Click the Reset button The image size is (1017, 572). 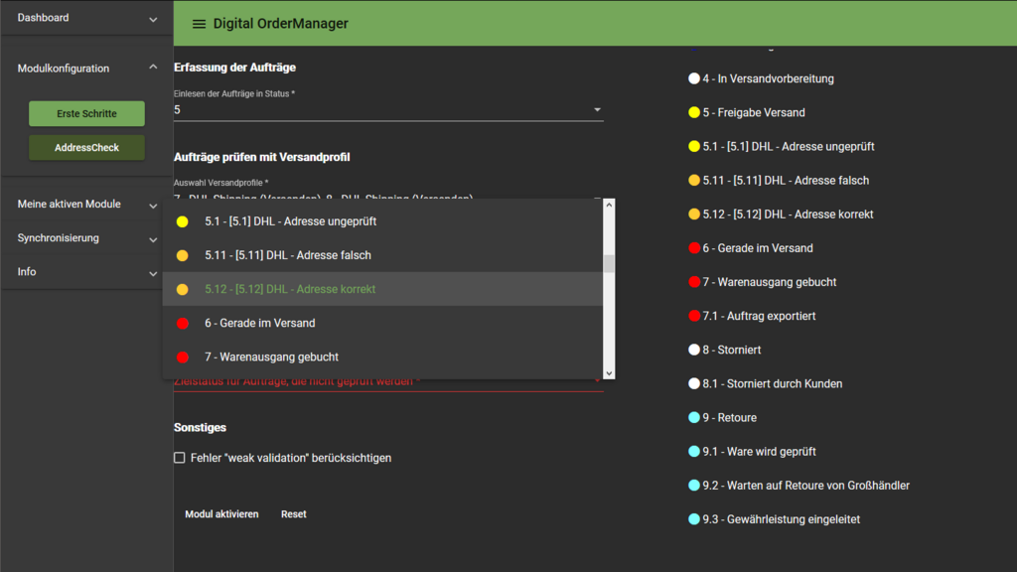tap(293, 514)
